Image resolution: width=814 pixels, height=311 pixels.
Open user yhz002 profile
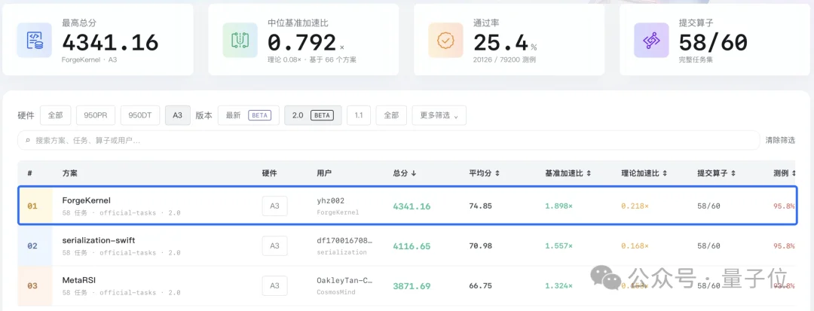pyautogui.click(x=331, y=200)
